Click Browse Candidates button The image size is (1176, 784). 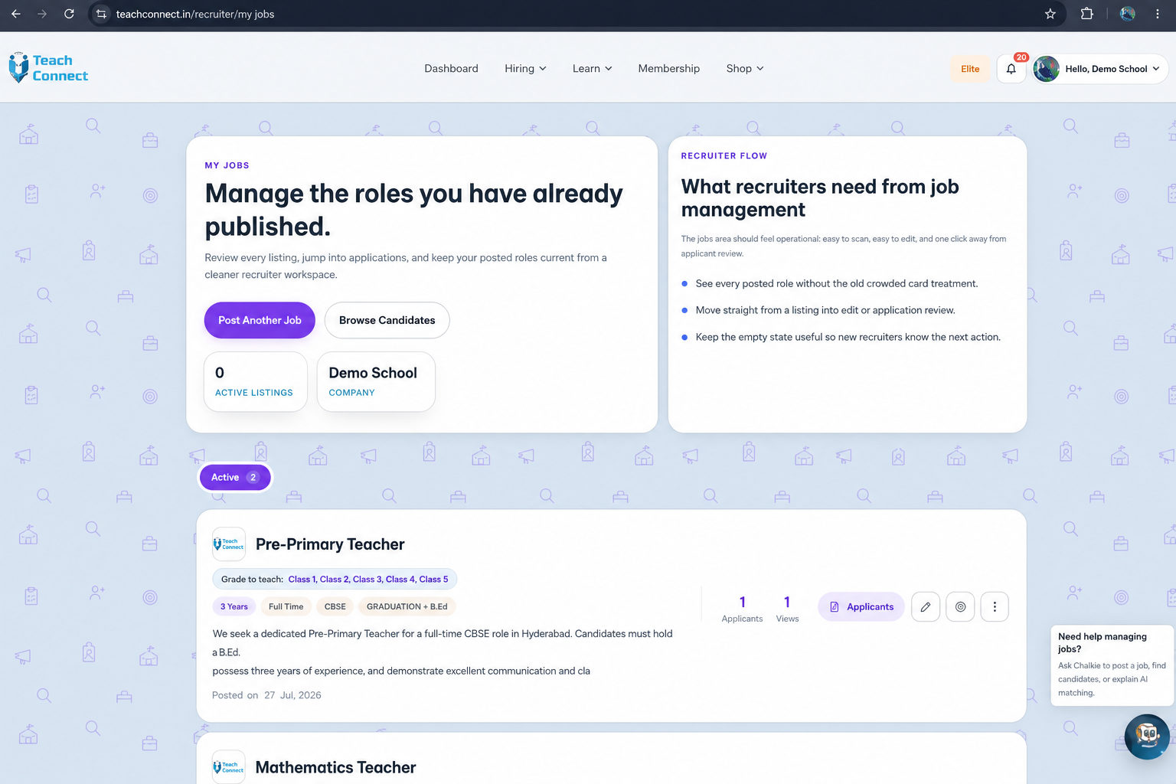(387, 320)
